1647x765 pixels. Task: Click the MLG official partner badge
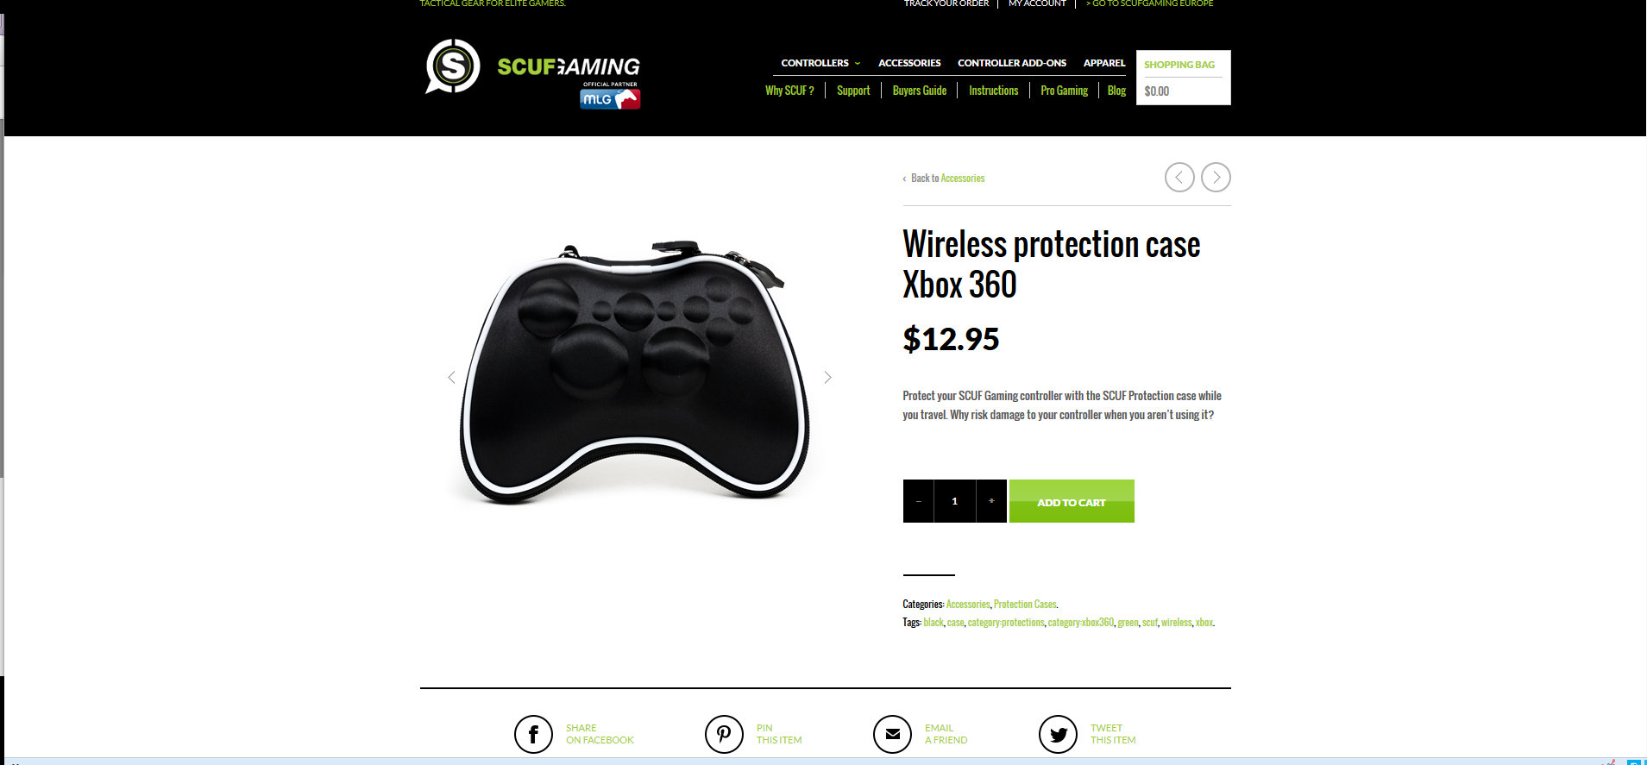[x=610, y=97]
